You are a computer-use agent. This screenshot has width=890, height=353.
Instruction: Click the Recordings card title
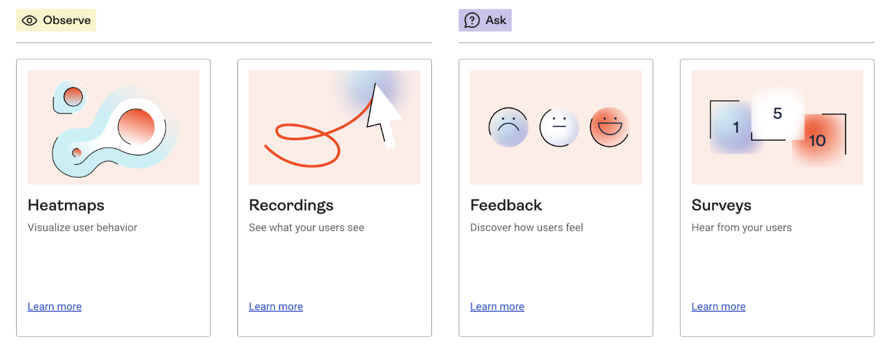click(291, 205)
